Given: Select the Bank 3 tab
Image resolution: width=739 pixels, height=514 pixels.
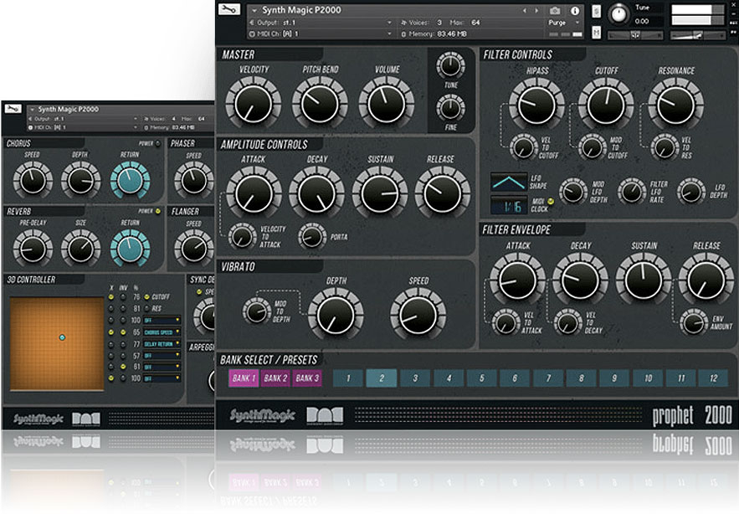Looking at the screenshot, I should click(x=307, y=378).
